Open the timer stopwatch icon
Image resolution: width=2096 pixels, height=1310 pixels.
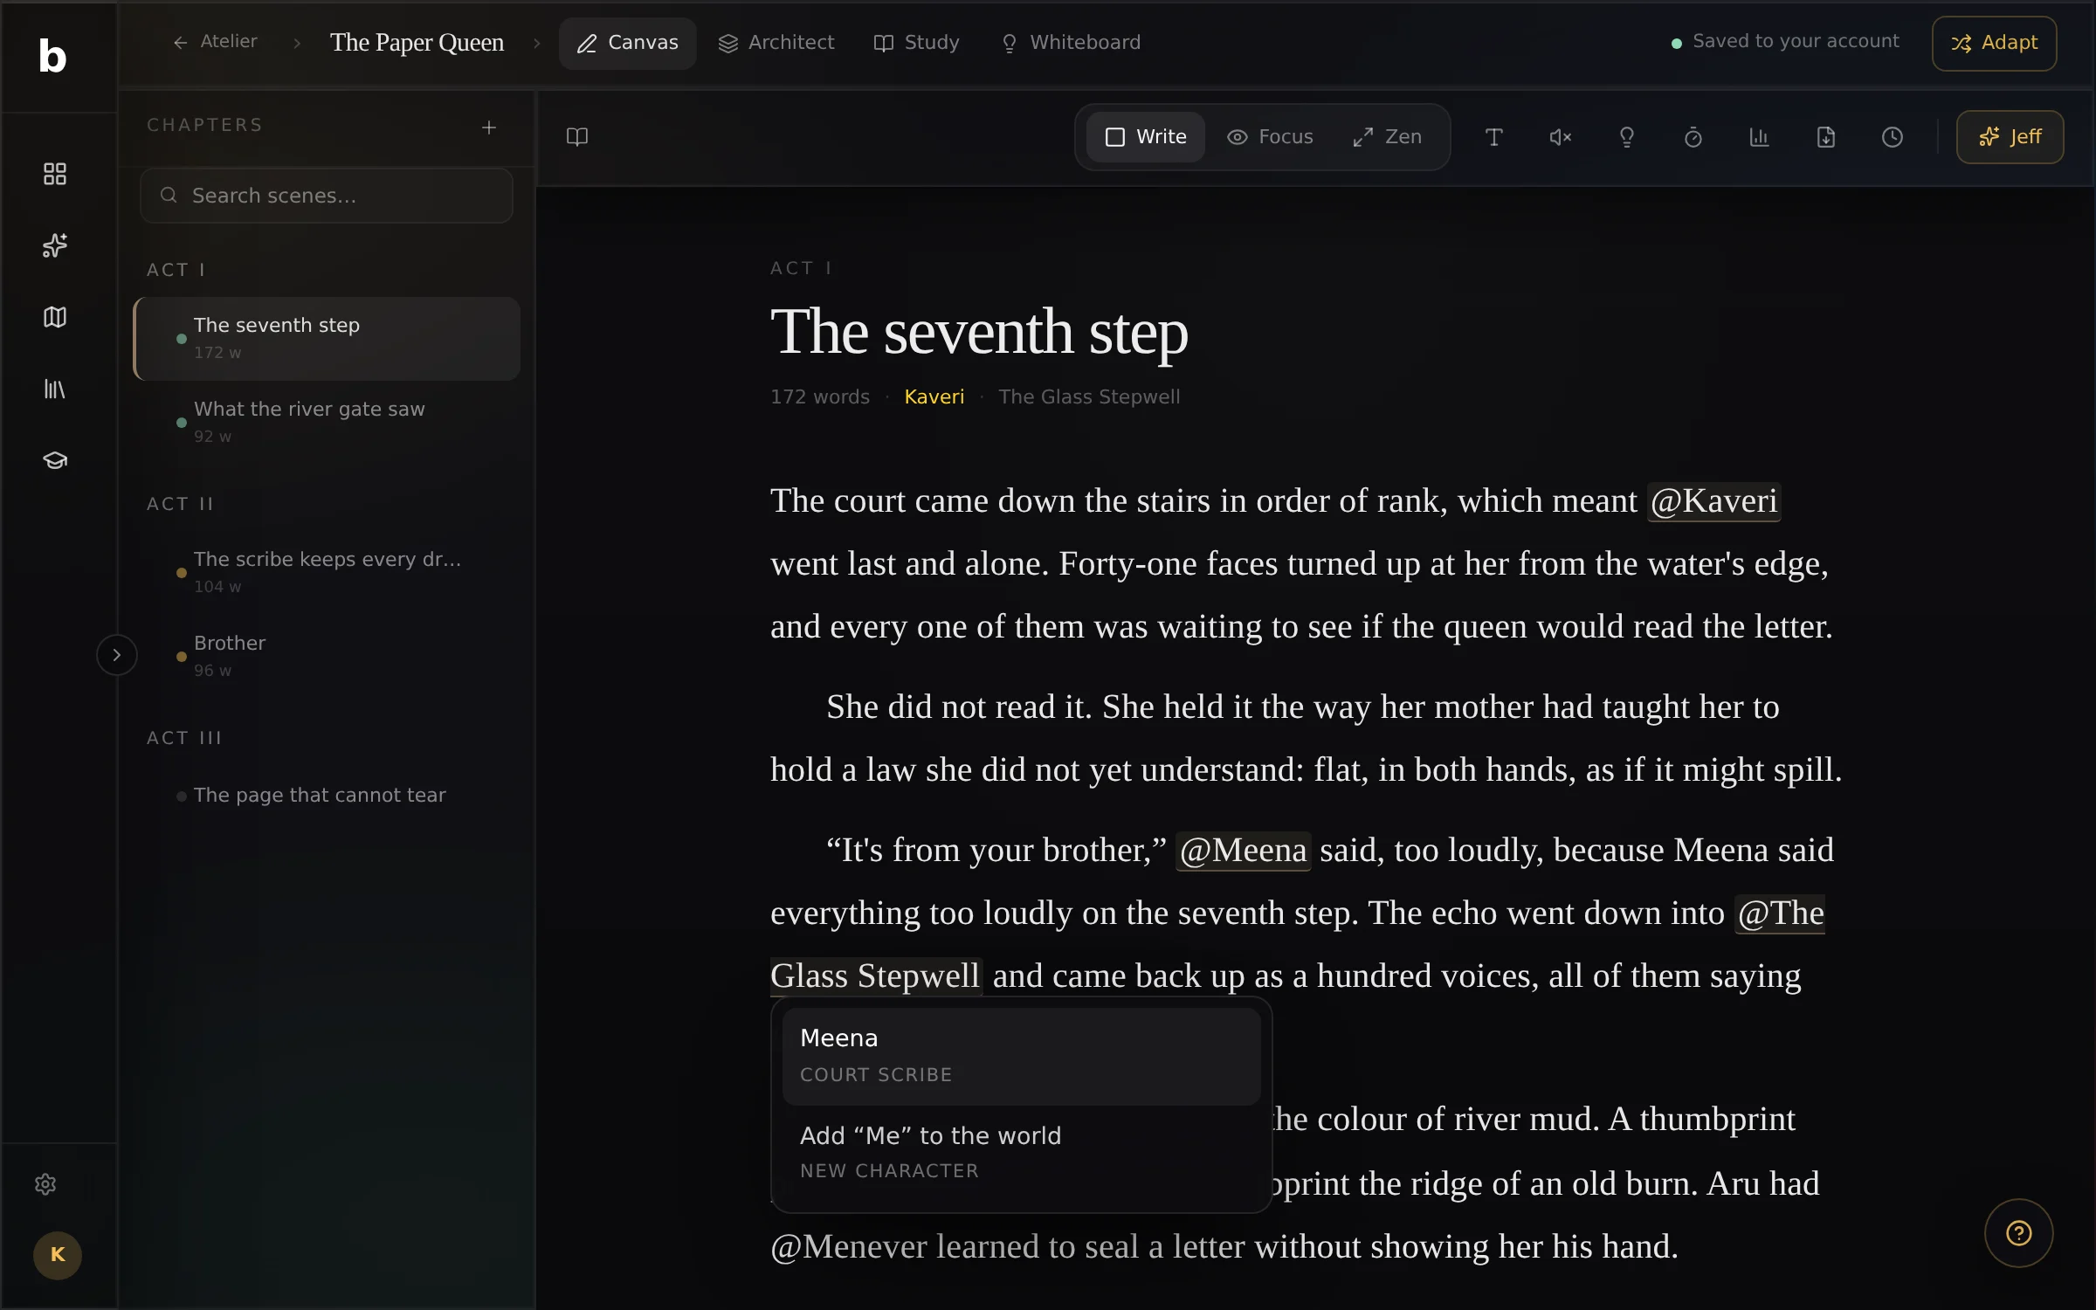click(1693, 137)
